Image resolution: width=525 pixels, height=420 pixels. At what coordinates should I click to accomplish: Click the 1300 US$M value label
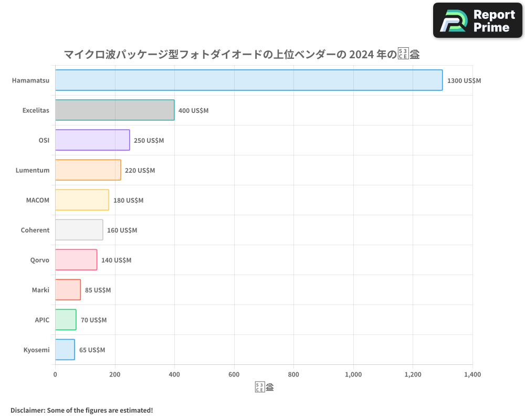pos(464,80)
